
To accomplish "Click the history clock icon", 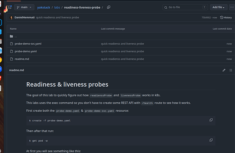I will click(222, 18).
